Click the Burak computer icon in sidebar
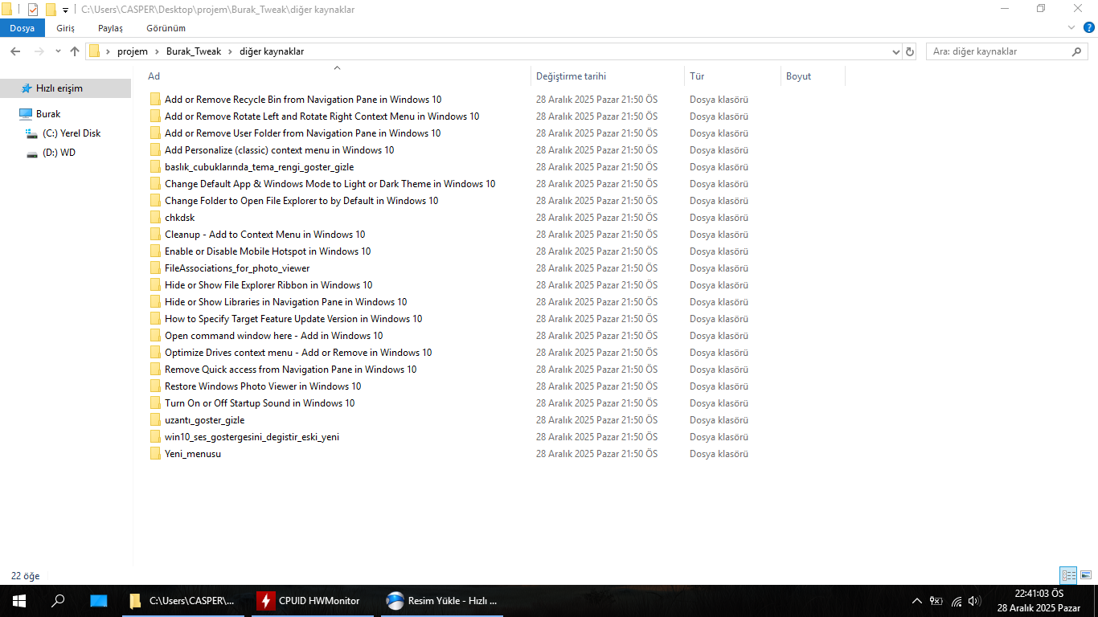 coord(26,114)
